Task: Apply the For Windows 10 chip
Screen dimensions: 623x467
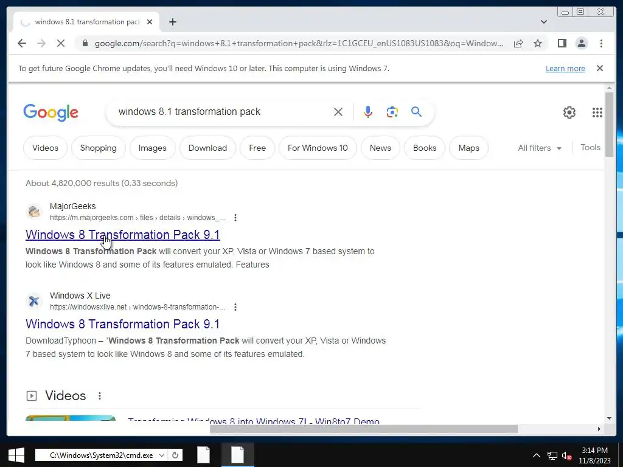Action: pyautogui.click(x=318, y=148)
